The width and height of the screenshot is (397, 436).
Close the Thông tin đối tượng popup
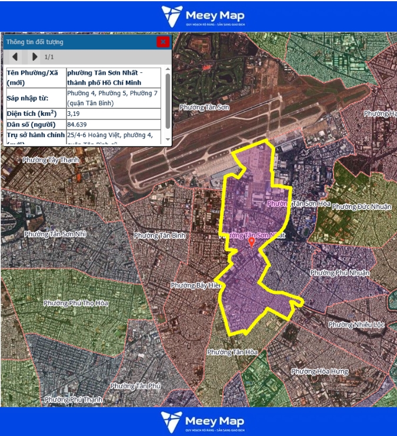click(x=163, y=42)
